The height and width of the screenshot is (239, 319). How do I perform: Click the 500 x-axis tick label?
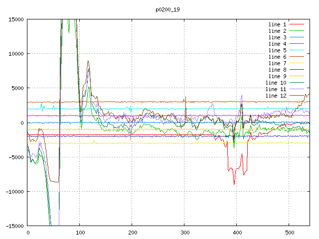[289, 233]
